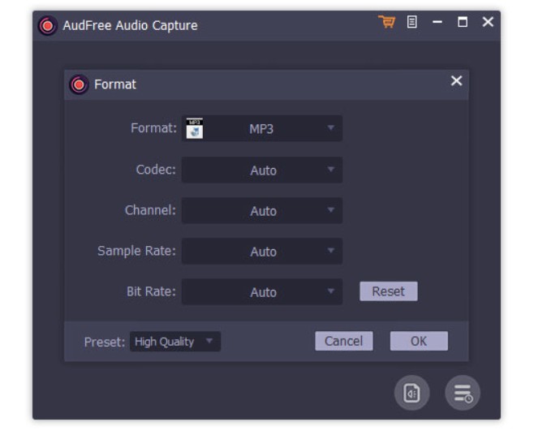The height and width of the screenshot is (444, 547).
Task: Click the 'Format' dialog title text
Action: [115, 84]
